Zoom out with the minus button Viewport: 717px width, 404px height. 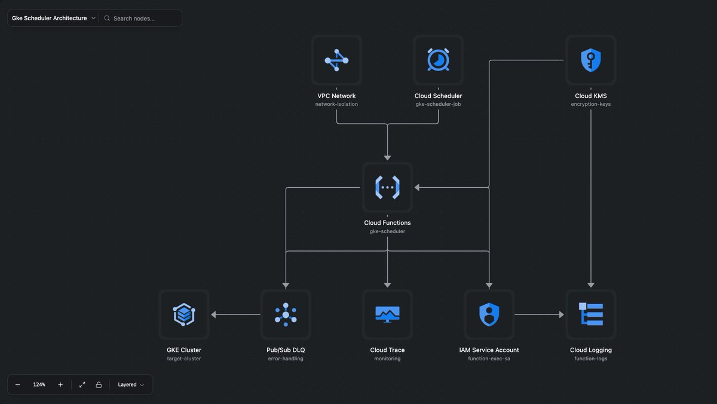(x=18, y=385)
